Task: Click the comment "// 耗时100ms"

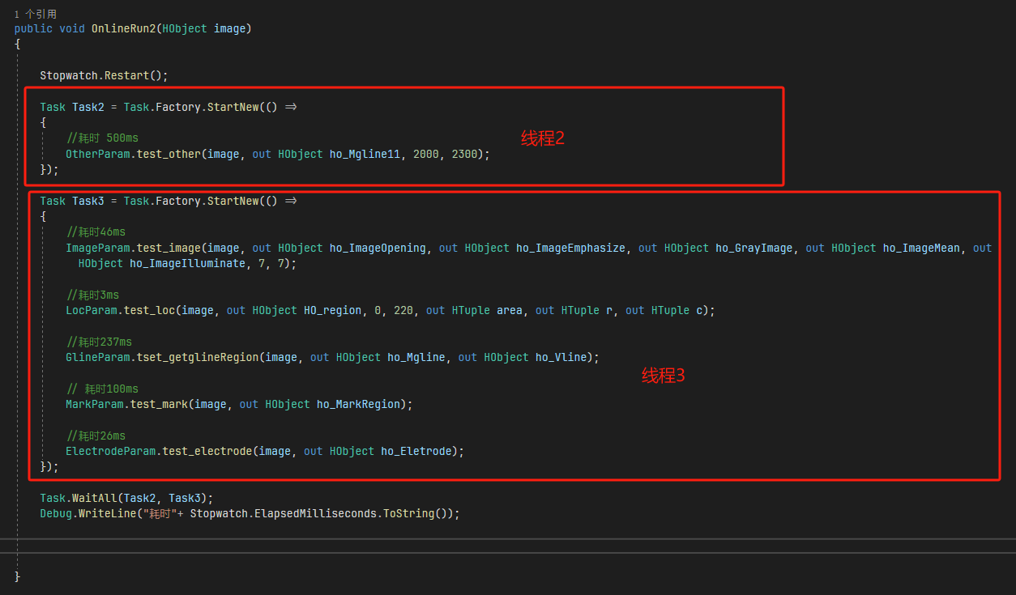Action: pos(102,389)
